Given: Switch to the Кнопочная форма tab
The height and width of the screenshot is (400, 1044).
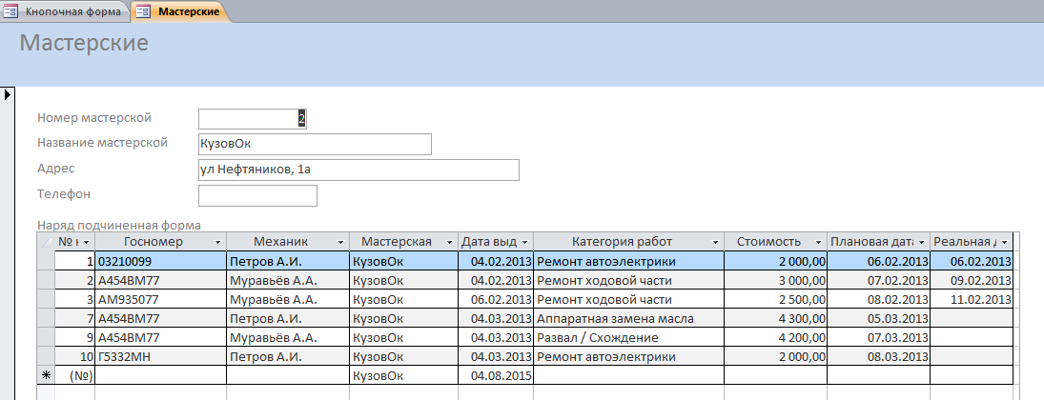Looking at the screenshot, I should [x=64, y=11].
